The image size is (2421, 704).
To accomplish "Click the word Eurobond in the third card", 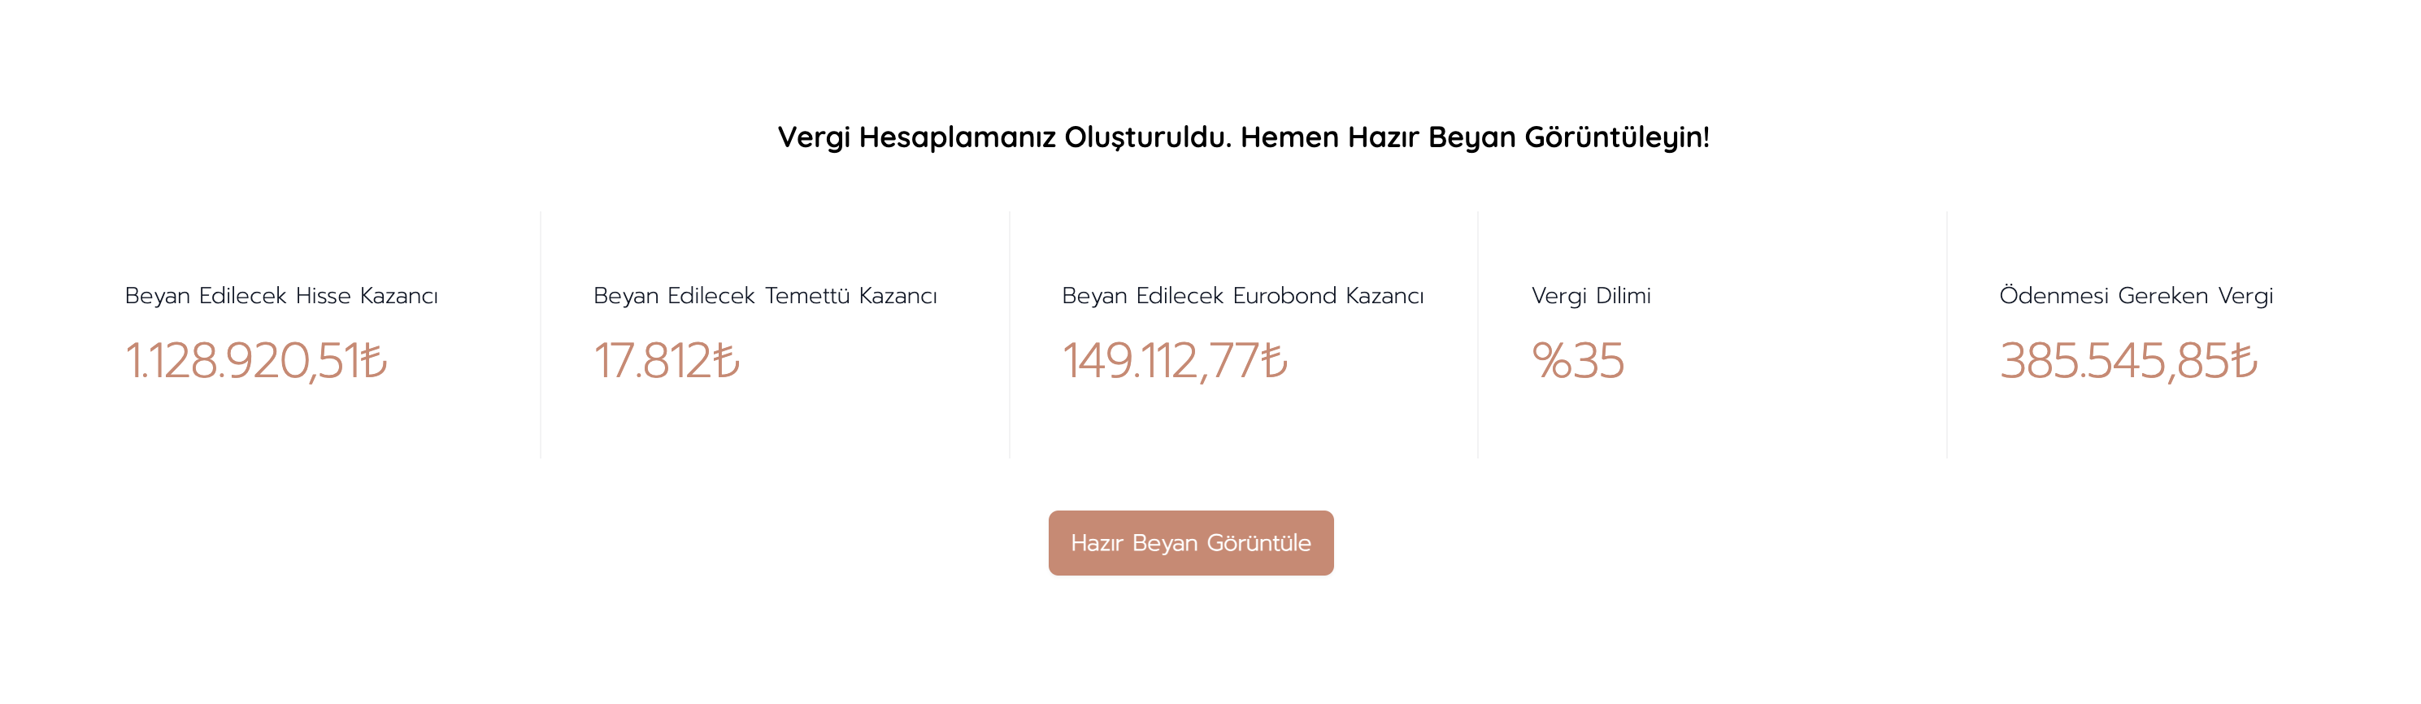I will point(1284,296).
